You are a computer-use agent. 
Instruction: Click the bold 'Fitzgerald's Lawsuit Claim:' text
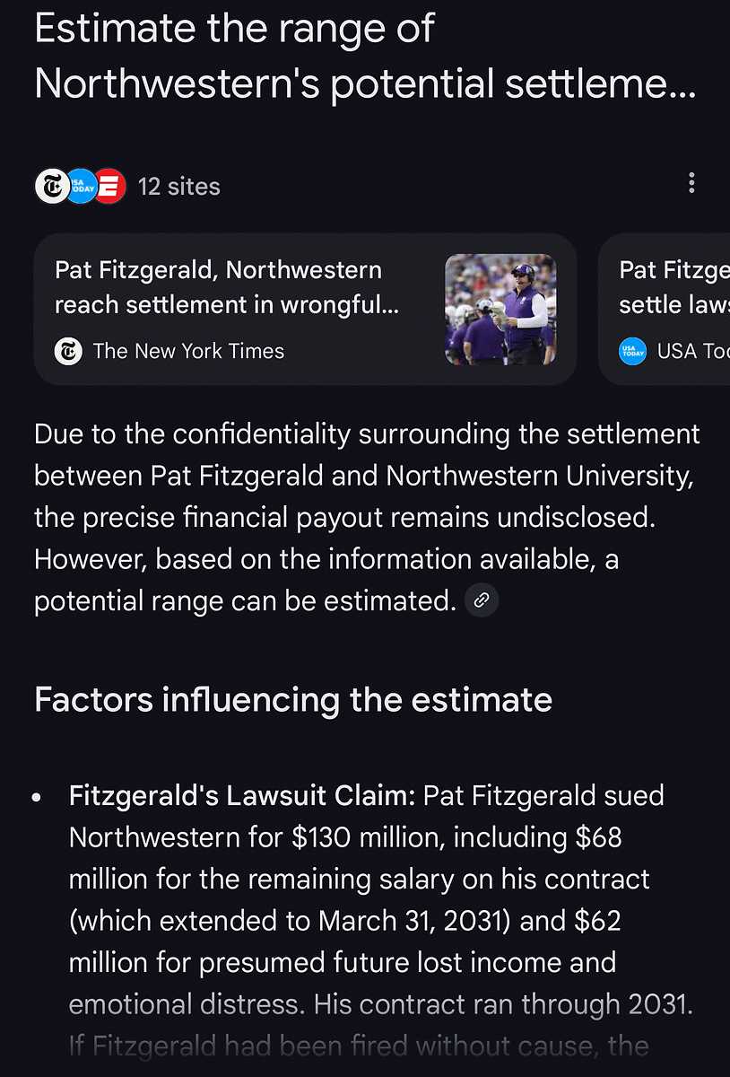(x=242, y=796)
